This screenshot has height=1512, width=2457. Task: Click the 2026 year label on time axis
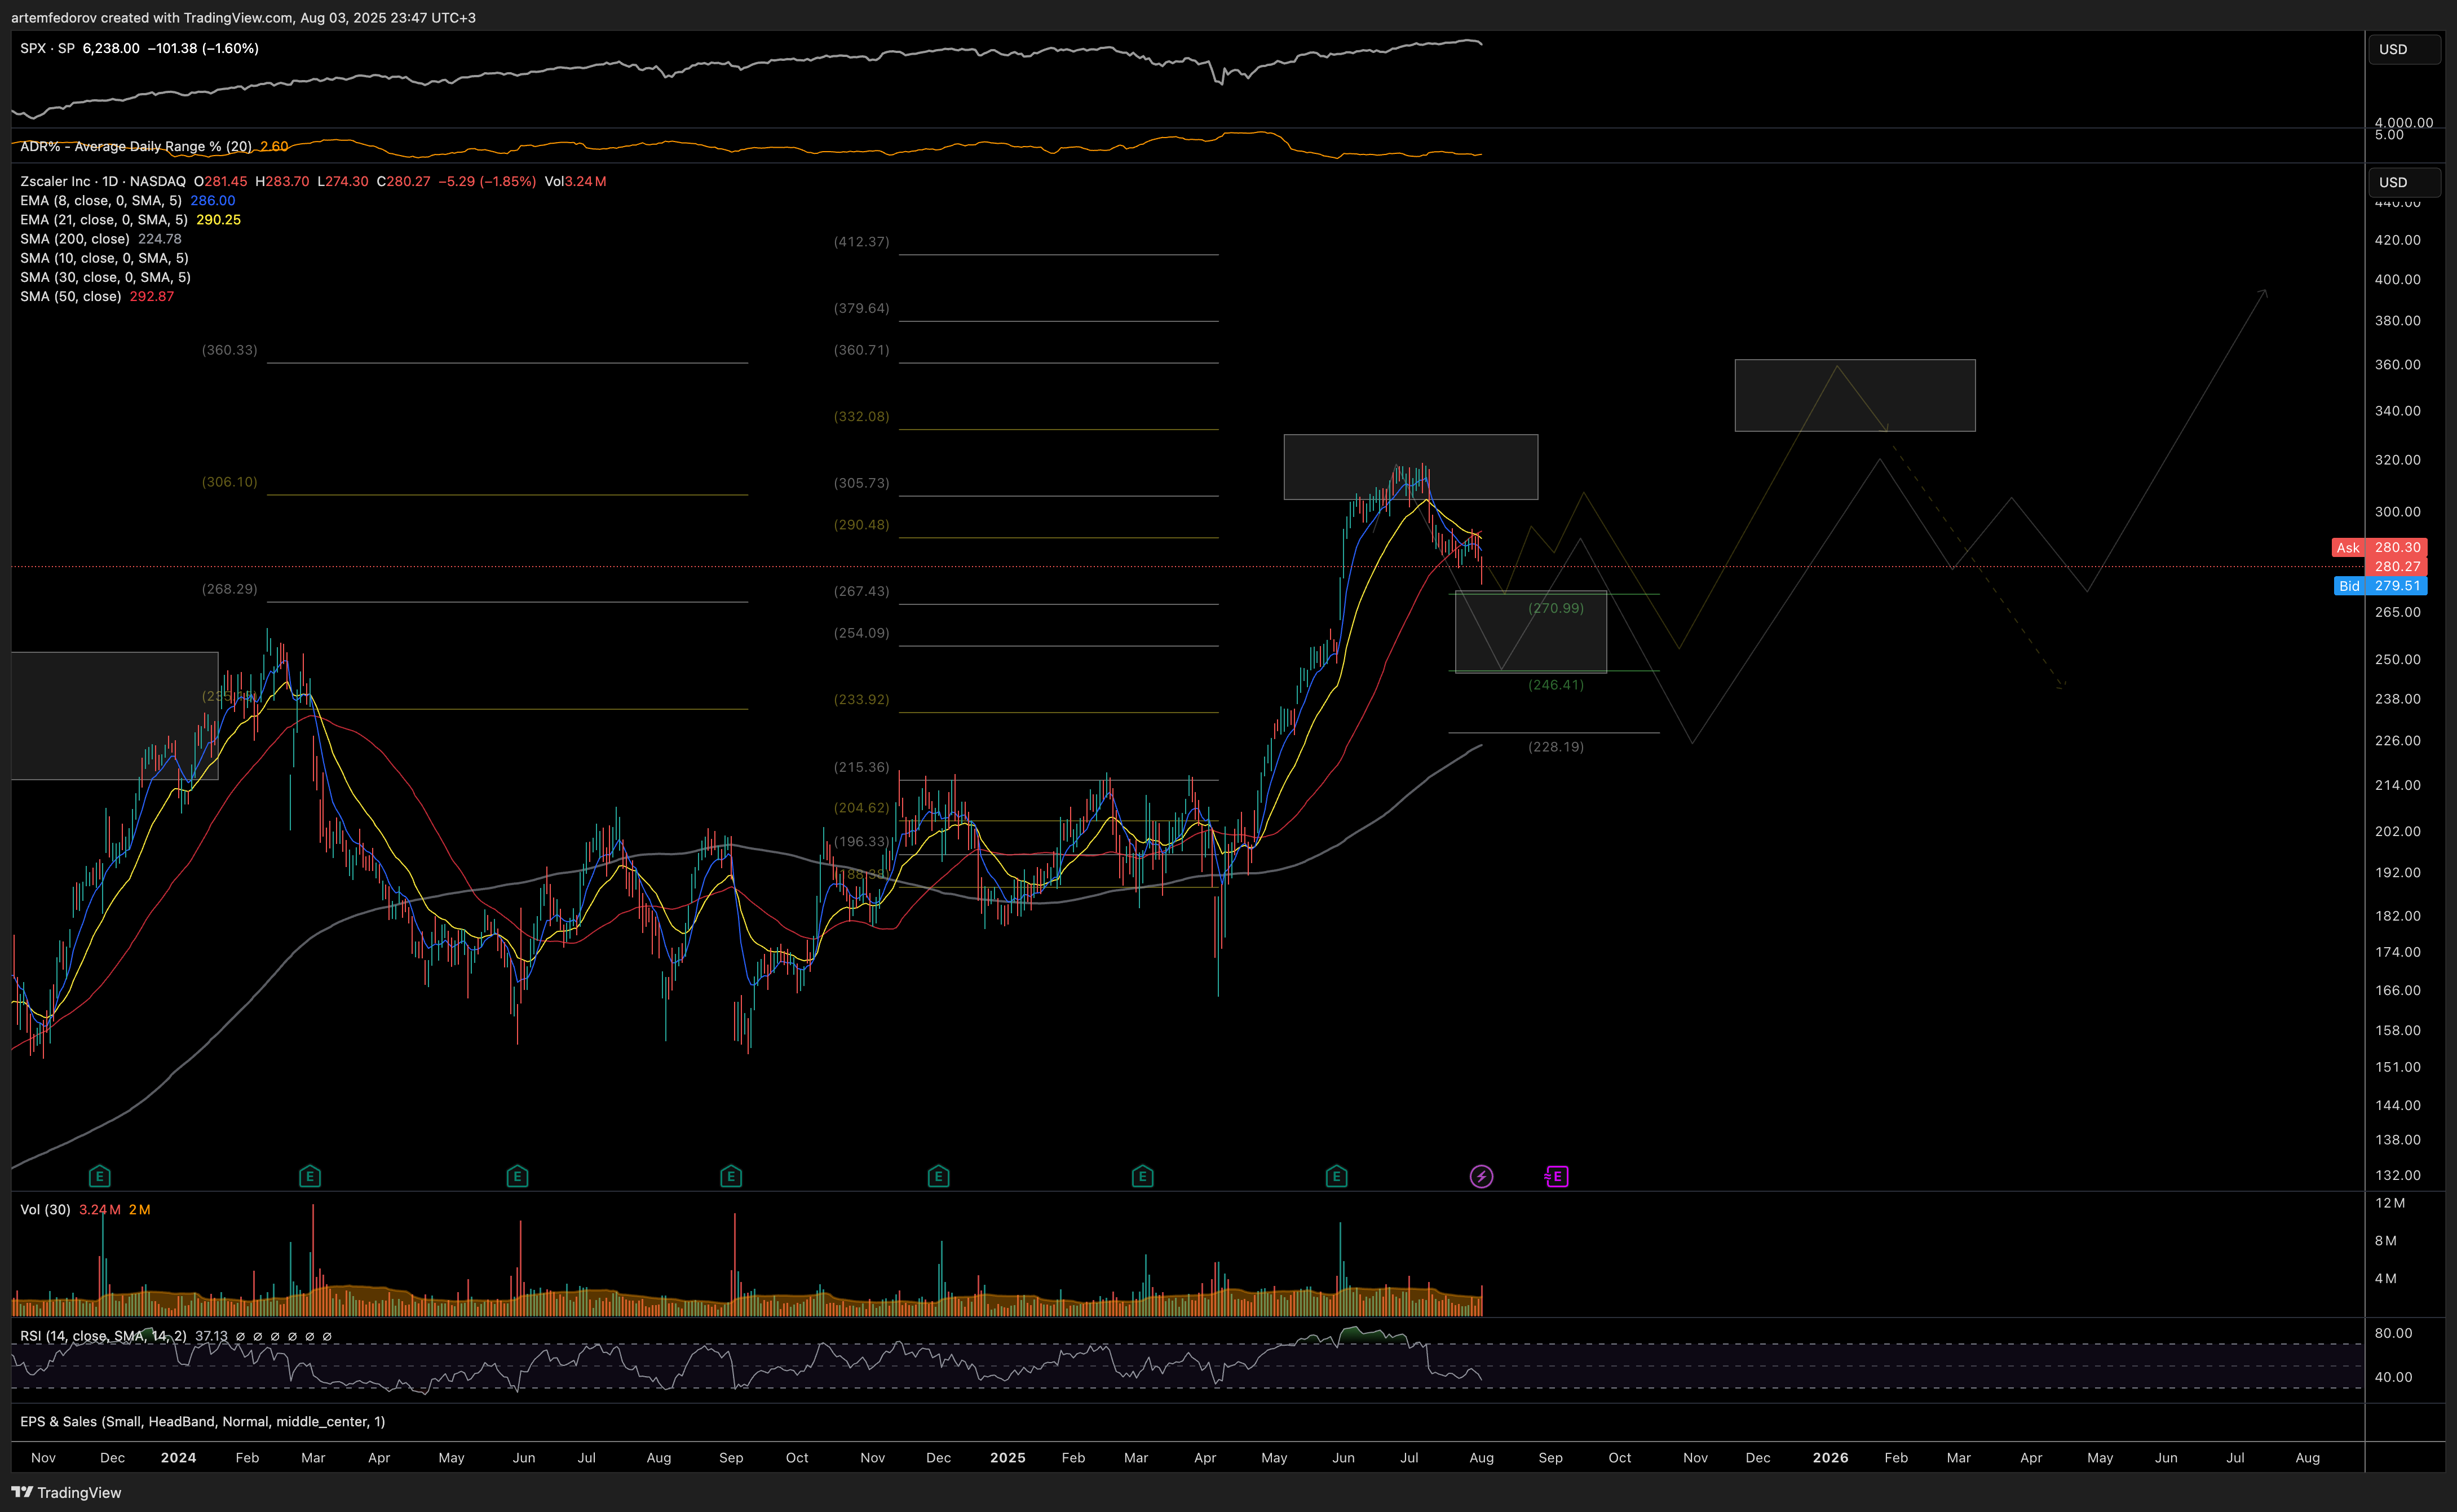[x=1830, y=1457]
